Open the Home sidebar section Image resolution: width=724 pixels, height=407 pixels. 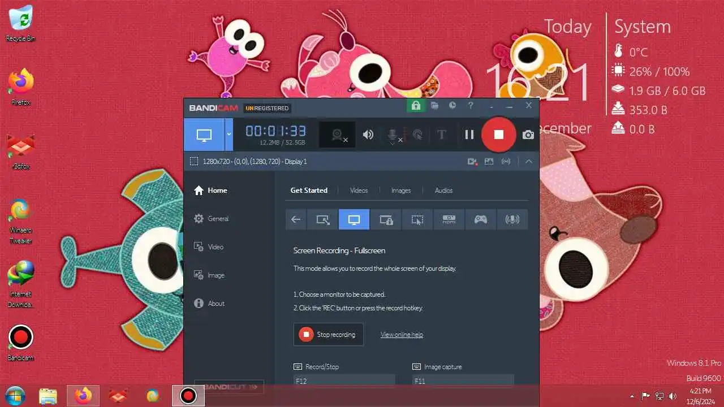(210, 190)
